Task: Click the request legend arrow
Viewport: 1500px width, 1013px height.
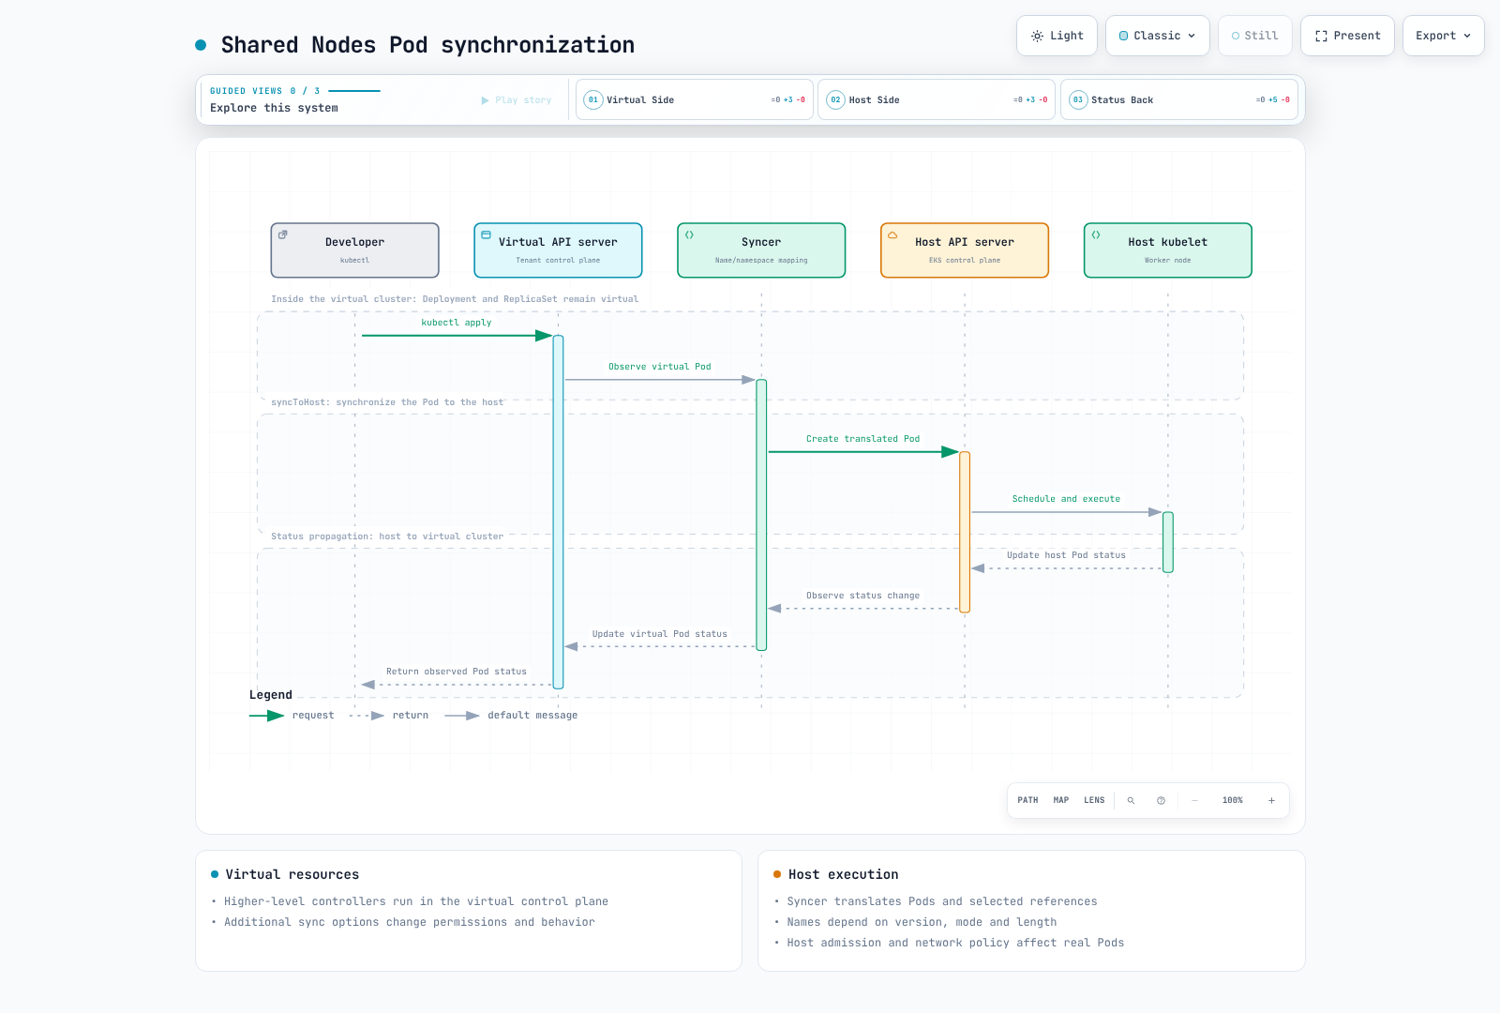Action: (x=267, y=716)
